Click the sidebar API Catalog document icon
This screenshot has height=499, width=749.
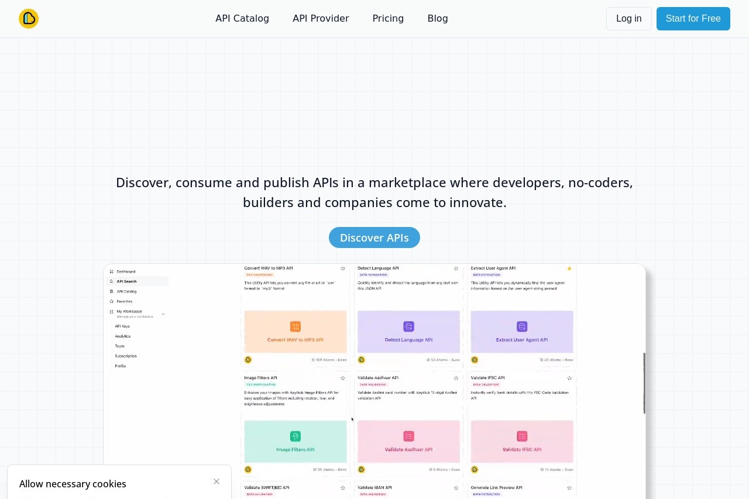tap(112, 291)
